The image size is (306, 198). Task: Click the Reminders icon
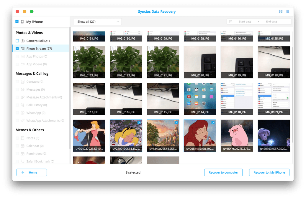click(23, 154)
